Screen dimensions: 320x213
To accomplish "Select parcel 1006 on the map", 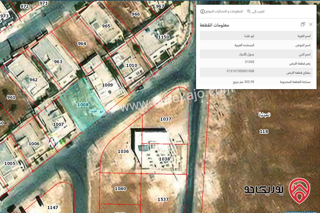I will 34,144.
